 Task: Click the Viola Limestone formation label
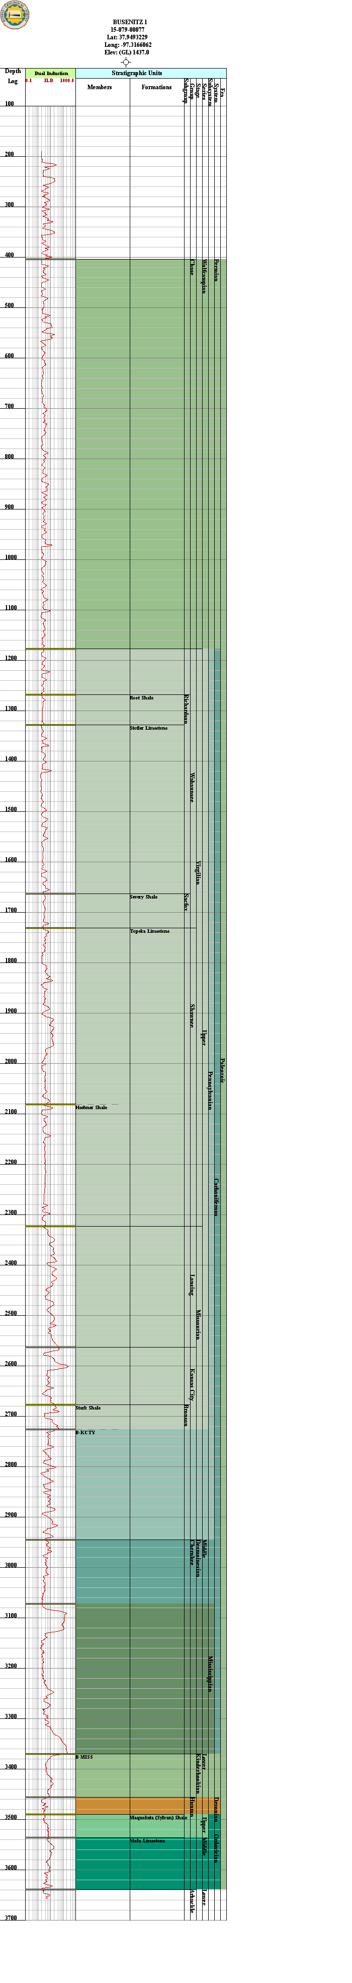(147, 1840)
